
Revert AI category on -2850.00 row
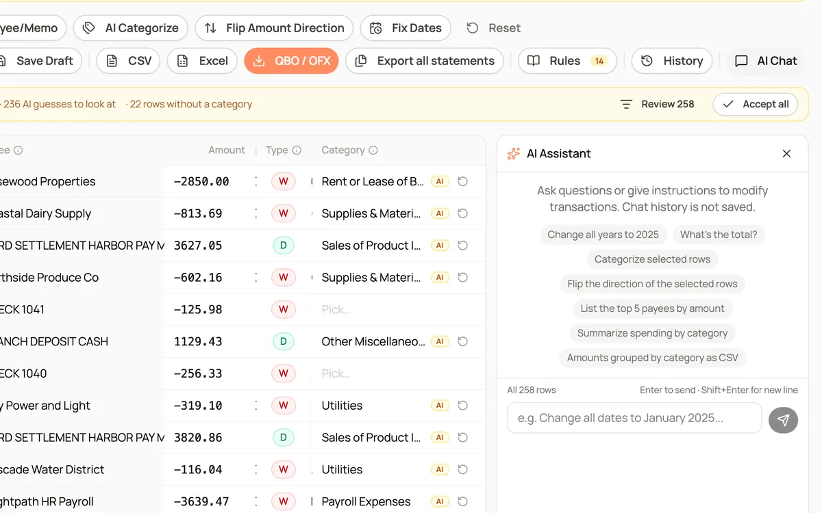462,182
